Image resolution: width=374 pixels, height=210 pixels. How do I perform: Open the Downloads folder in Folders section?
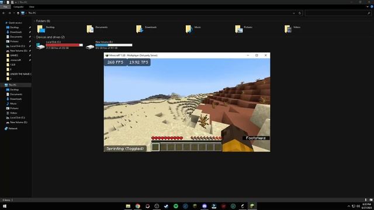click(x=147, y=29)
